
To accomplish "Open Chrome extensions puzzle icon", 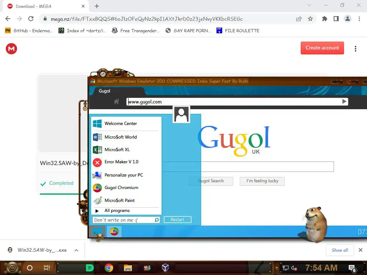I will pyautogui.click(x=324, y=19).
